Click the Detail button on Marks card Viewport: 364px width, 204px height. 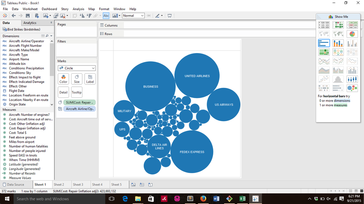[63, 92]
